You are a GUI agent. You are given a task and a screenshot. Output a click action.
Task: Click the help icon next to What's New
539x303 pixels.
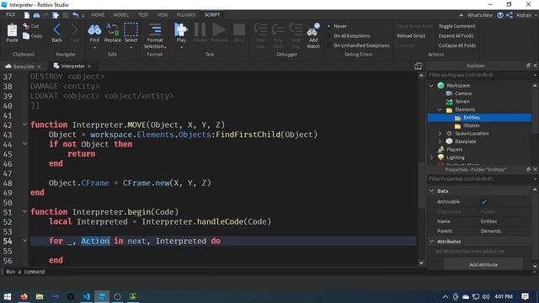[500, 15]
